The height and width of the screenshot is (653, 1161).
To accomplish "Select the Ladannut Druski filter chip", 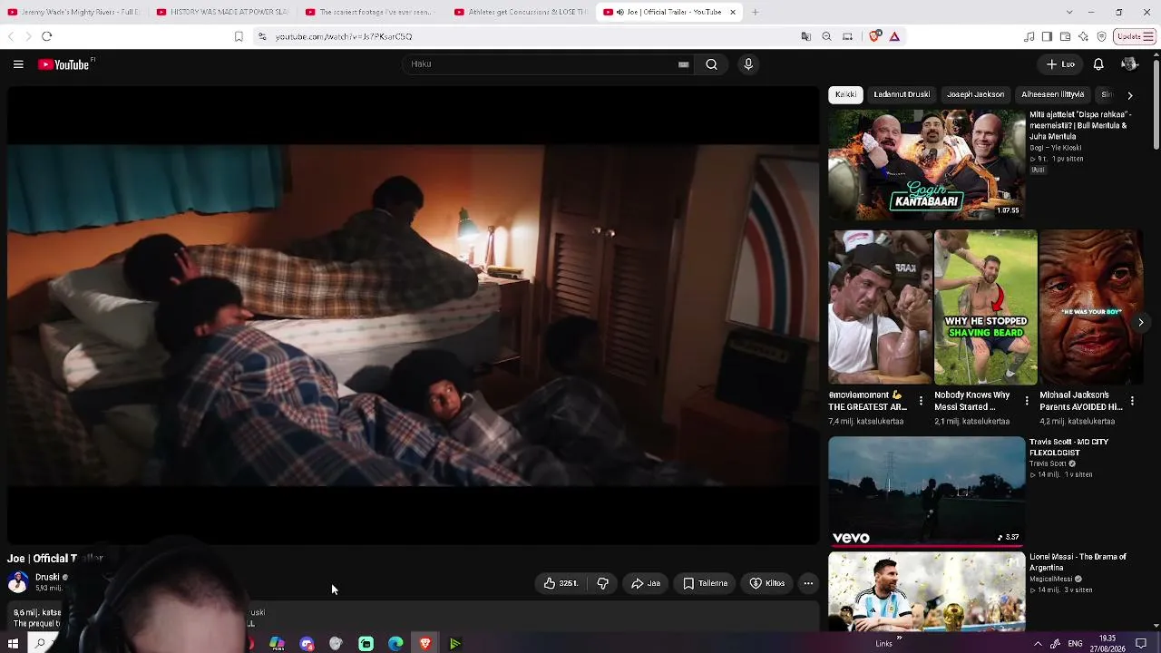I will point(902,94).
